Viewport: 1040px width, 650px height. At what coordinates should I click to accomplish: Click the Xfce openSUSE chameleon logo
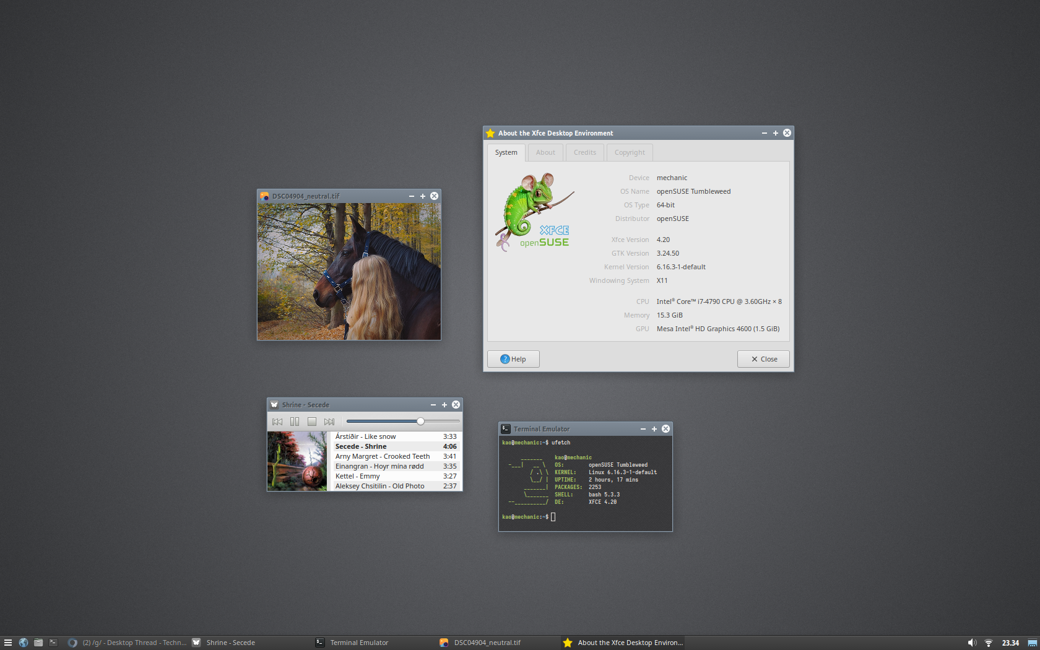click(535, 212)
